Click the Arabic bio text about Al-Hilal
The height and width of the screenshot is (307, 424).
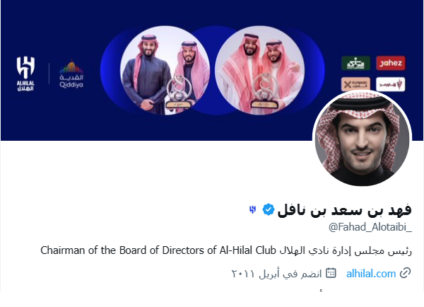pos(346,251)
